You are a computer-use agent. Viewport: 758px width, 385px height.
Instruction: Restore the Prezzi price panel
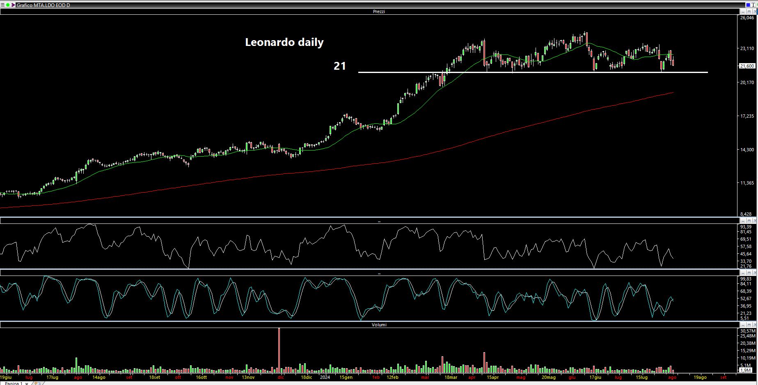click(x=749, y=12)
